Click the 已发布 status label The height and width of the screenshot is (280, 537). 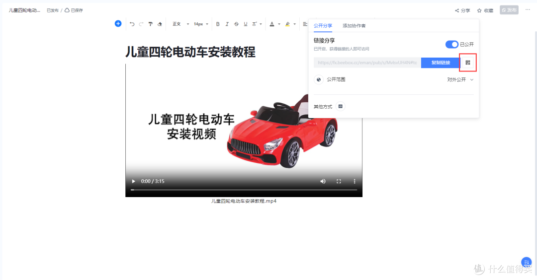pos(53,10)
